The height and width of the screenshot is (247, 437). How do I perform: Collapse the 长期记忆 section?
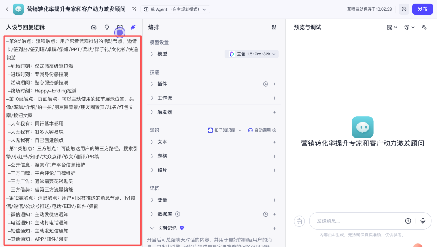[x=153, y=228]
